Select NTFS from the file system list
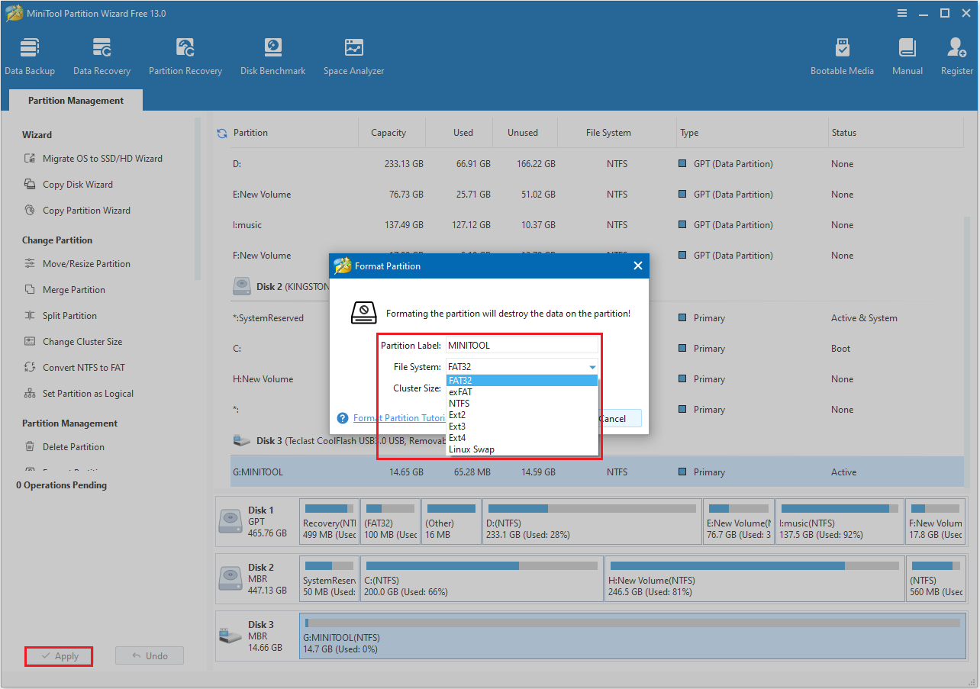Viewport: 980px width, 689px height. (x=458, y=403)
